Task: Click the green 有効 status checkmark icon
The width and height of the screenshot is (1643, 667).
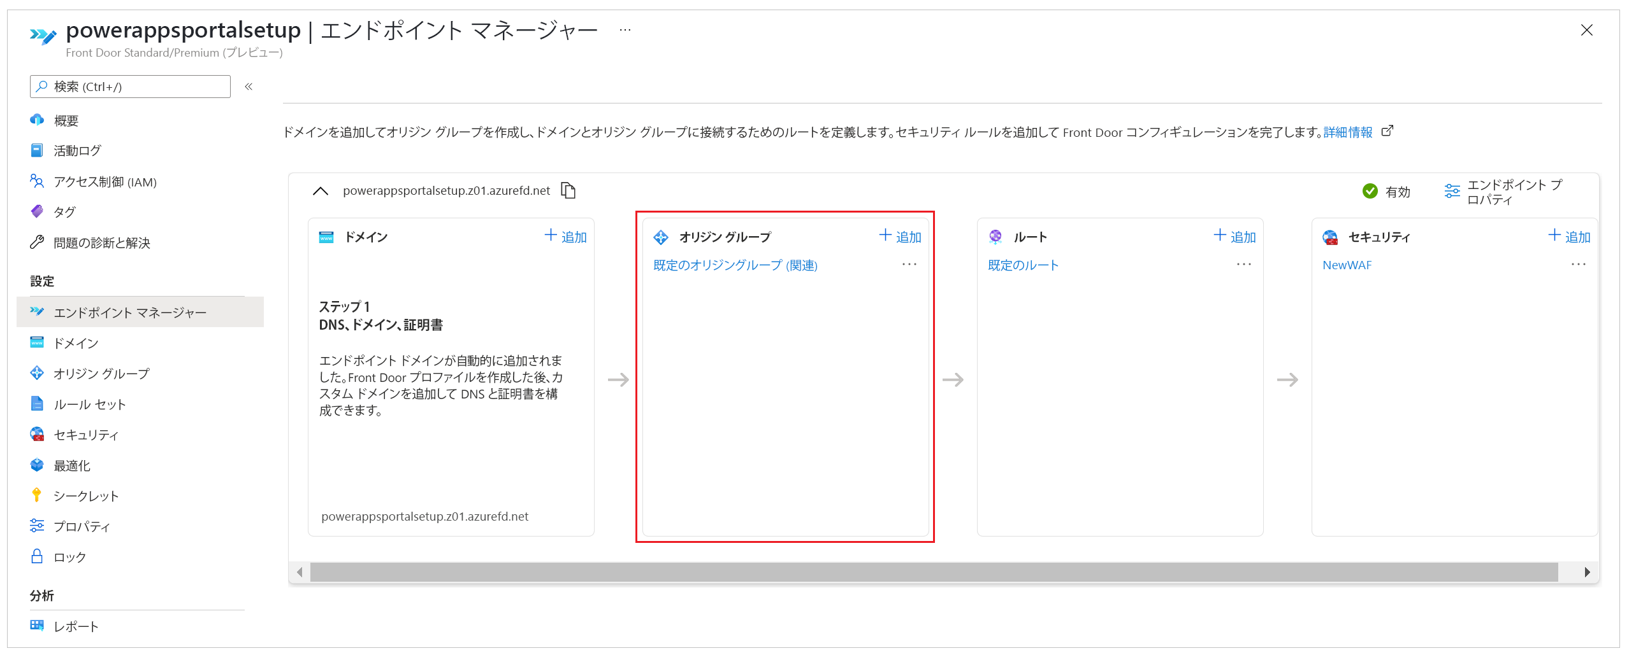Action: pos(1370,191)
